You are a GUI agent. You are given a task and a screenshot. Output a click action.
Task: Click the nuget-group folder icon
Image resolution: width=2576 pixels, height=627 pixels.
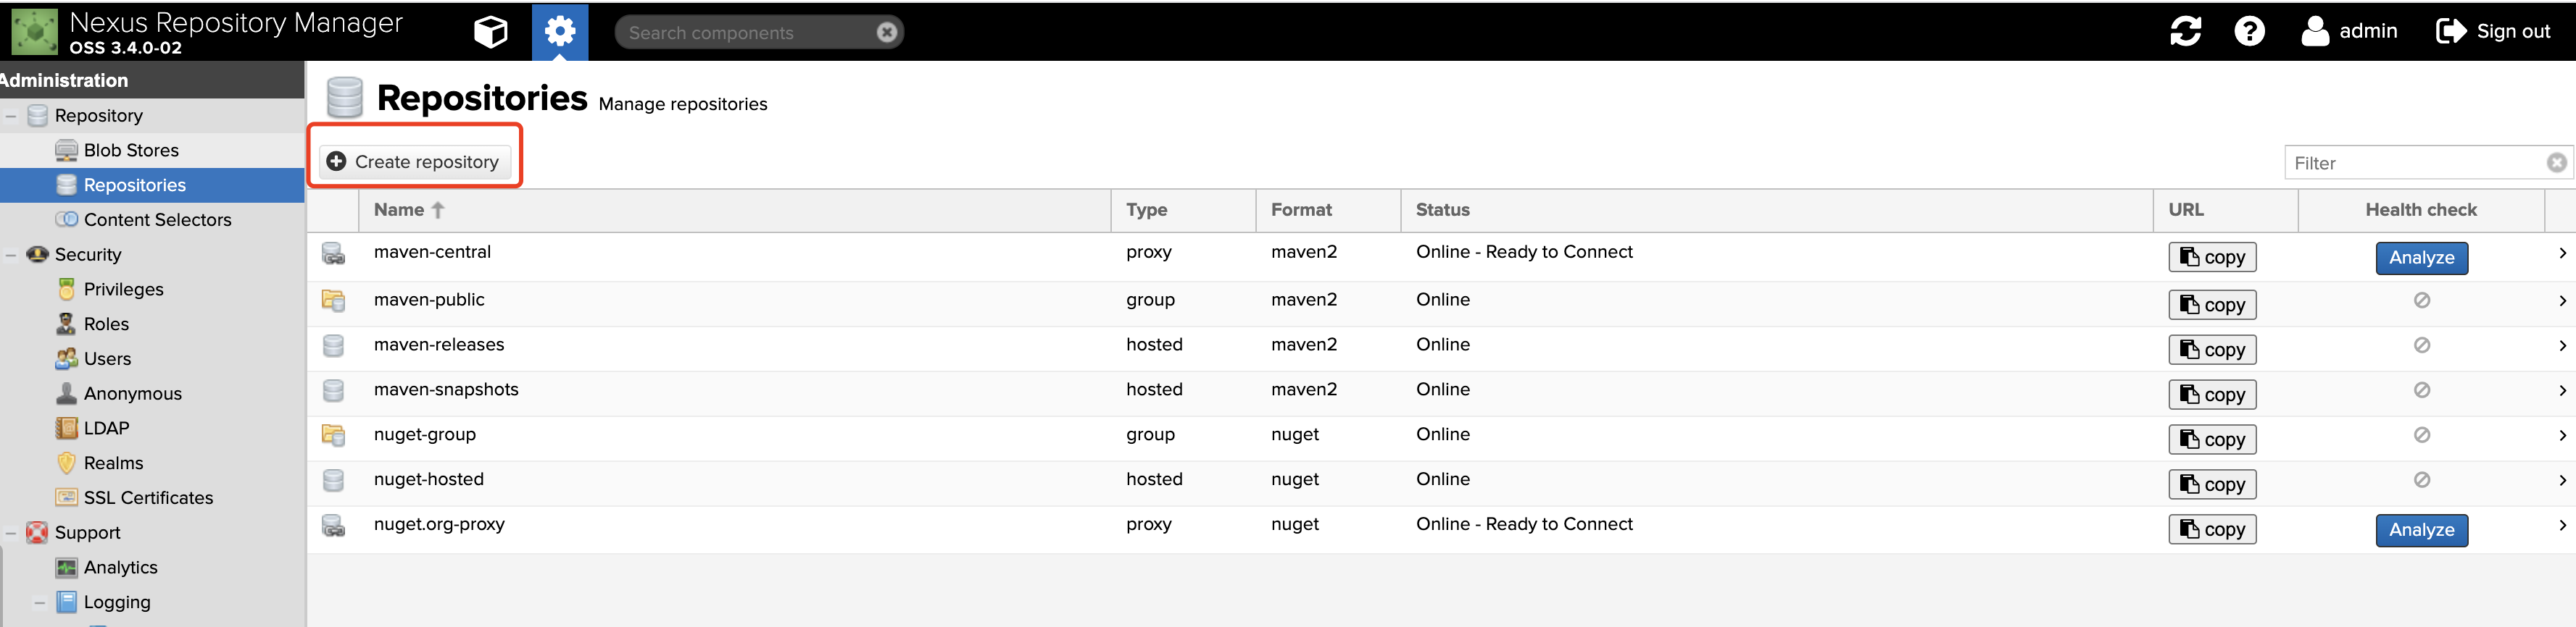[333, 435]
